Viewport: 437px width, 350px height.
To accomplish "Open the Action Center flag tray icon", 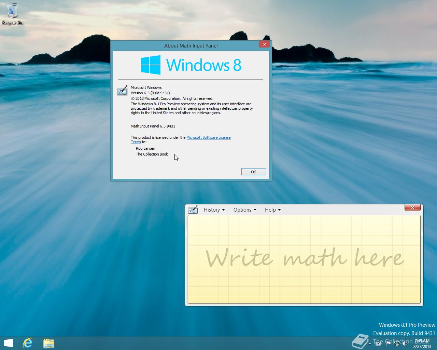I will [387, 344].
